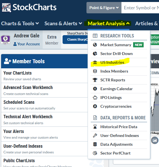Click the symbol search input field

(140, 8)
